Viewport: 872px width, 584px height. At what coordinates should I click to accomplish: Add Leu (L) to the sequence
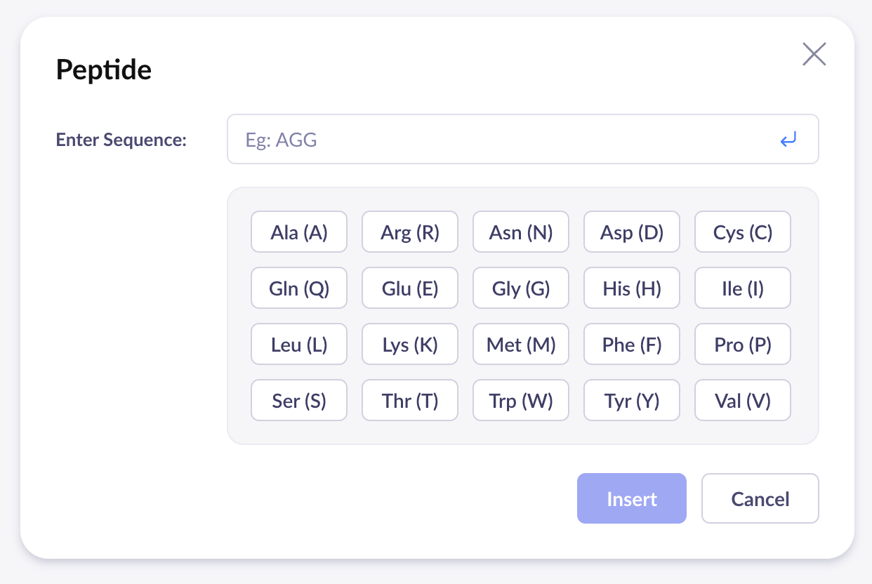[299, 345]
